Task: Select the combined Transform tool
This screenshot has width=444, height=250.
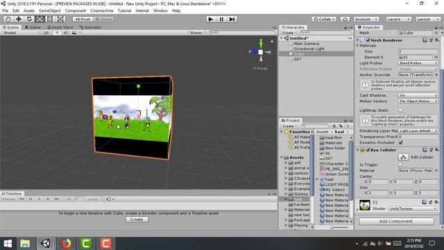Action: point(60,19)
